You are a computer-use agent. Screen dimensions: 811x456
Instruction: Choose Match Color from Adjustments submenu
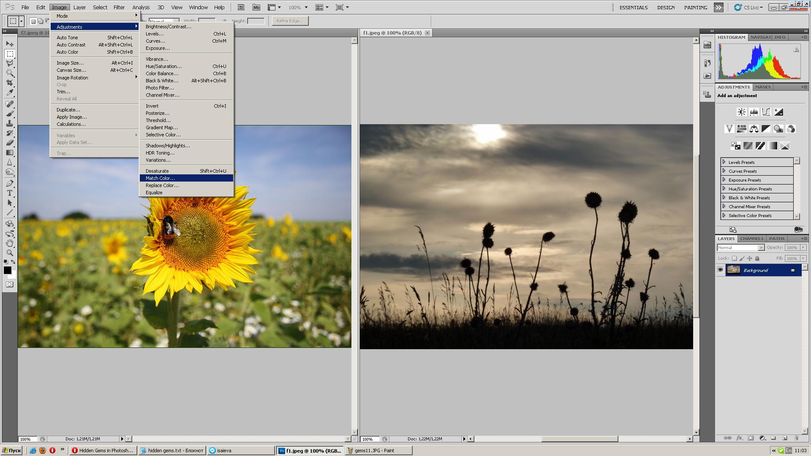(x=160, y=178)
